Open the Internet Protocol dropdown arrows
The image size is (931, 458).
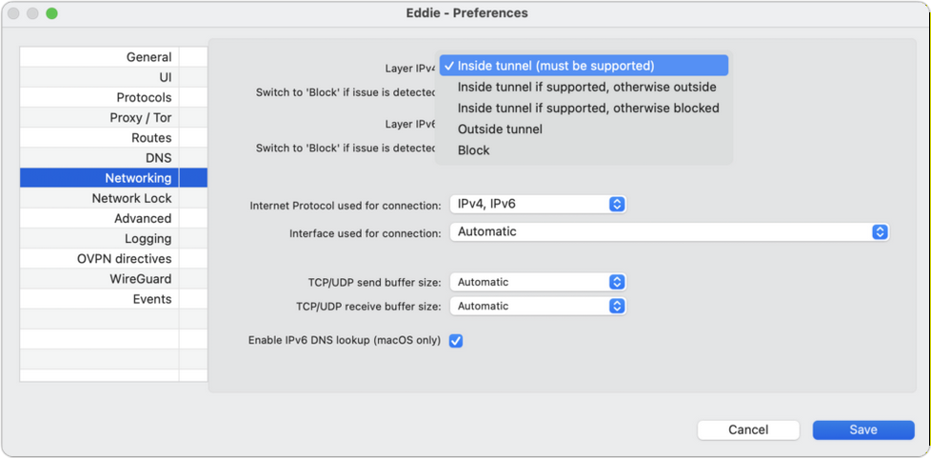click(617, 204)
